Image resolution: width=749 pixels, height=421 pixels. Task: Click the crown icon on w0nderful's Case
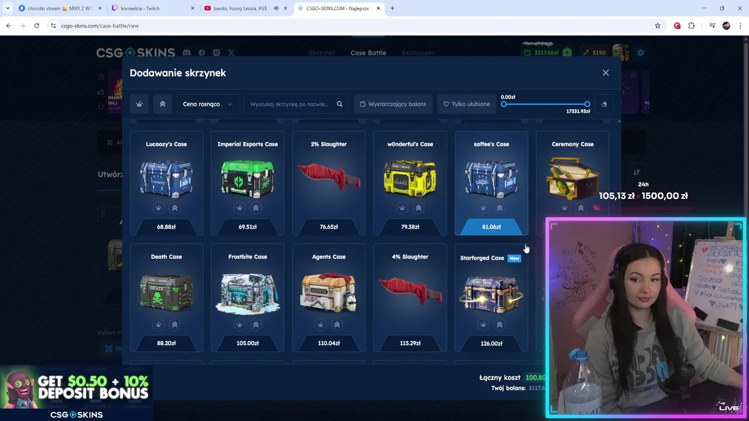(x=402, y=208)
